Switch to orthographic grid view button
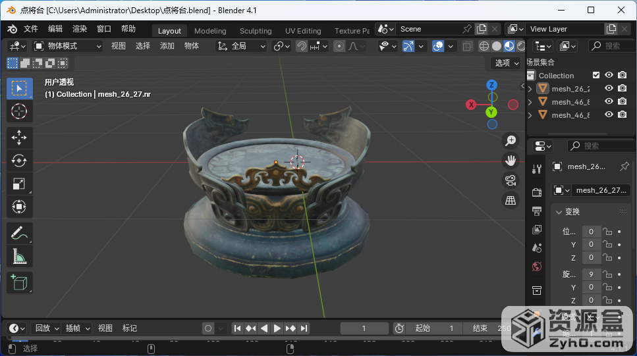The height and width of the screenshot is (356, 637). [x=510, y=201]
